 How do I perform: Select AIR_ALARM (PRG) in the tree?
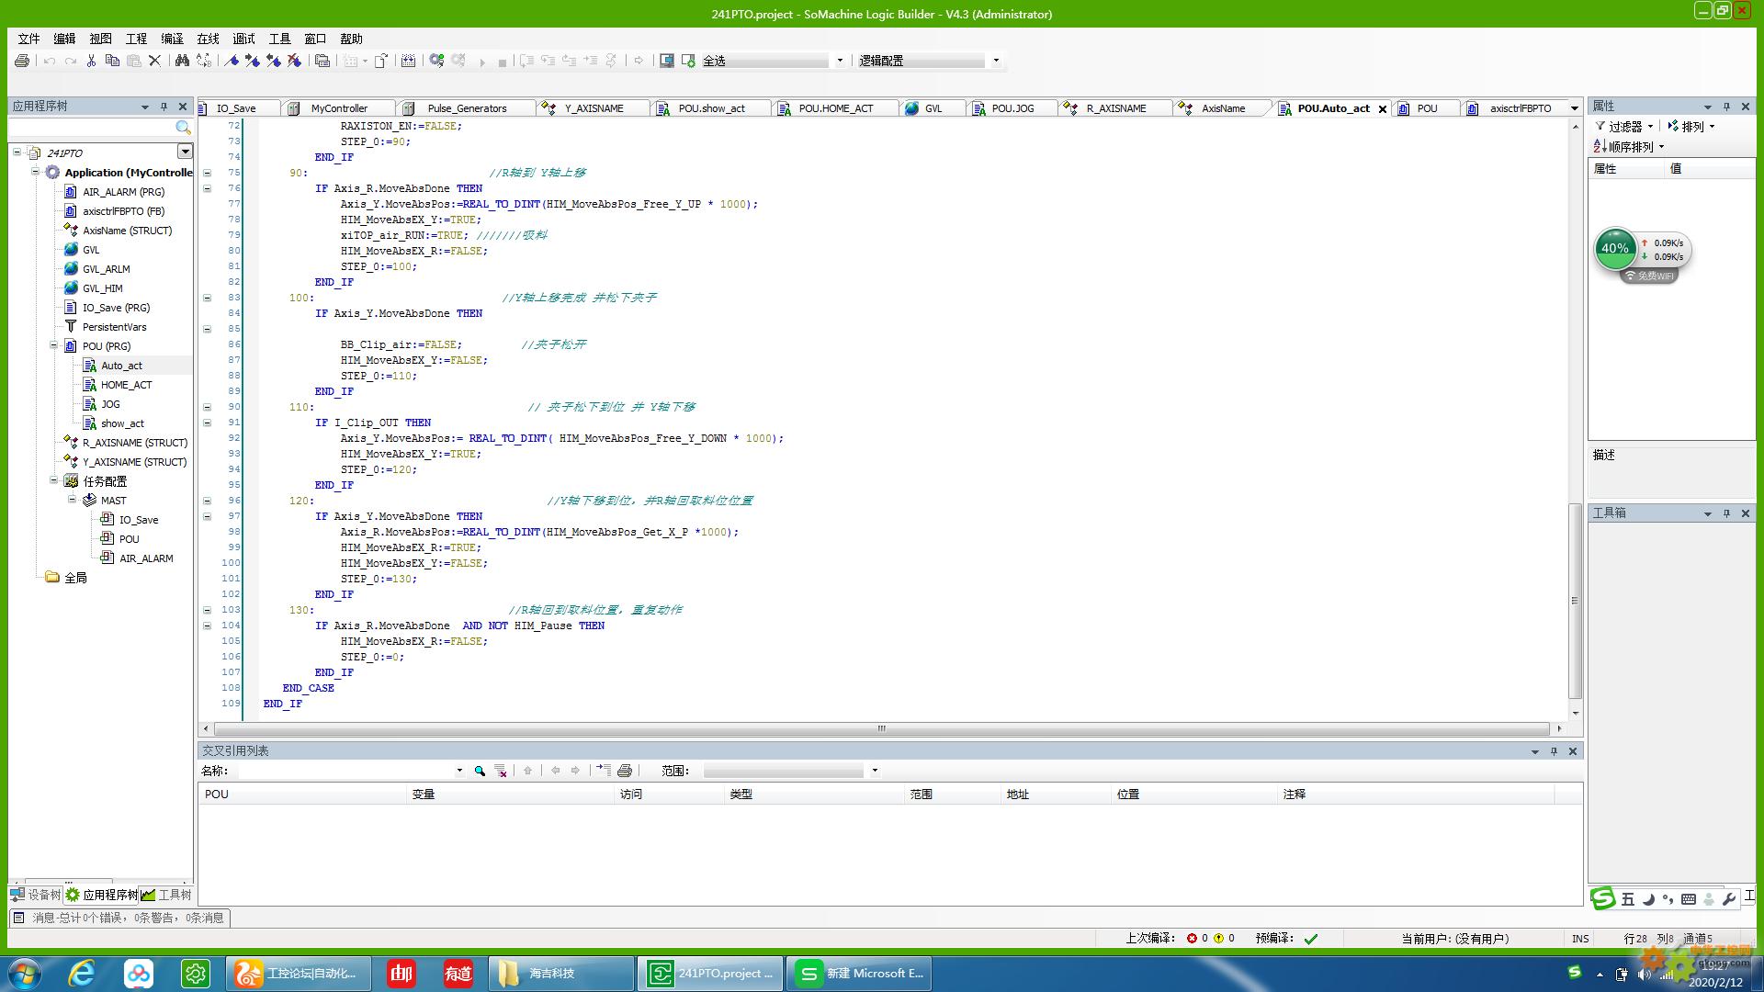pos(123,192)
